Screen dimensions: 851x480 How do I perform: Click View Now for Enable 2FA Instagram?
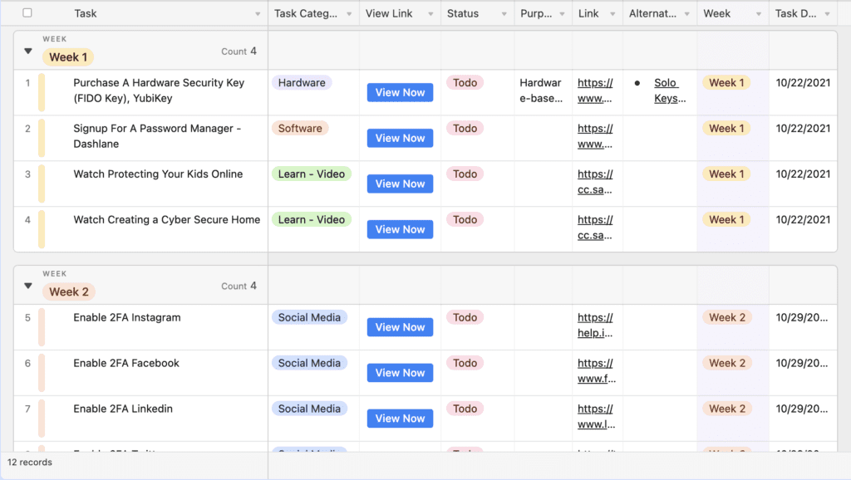click(x=400, y=327)
